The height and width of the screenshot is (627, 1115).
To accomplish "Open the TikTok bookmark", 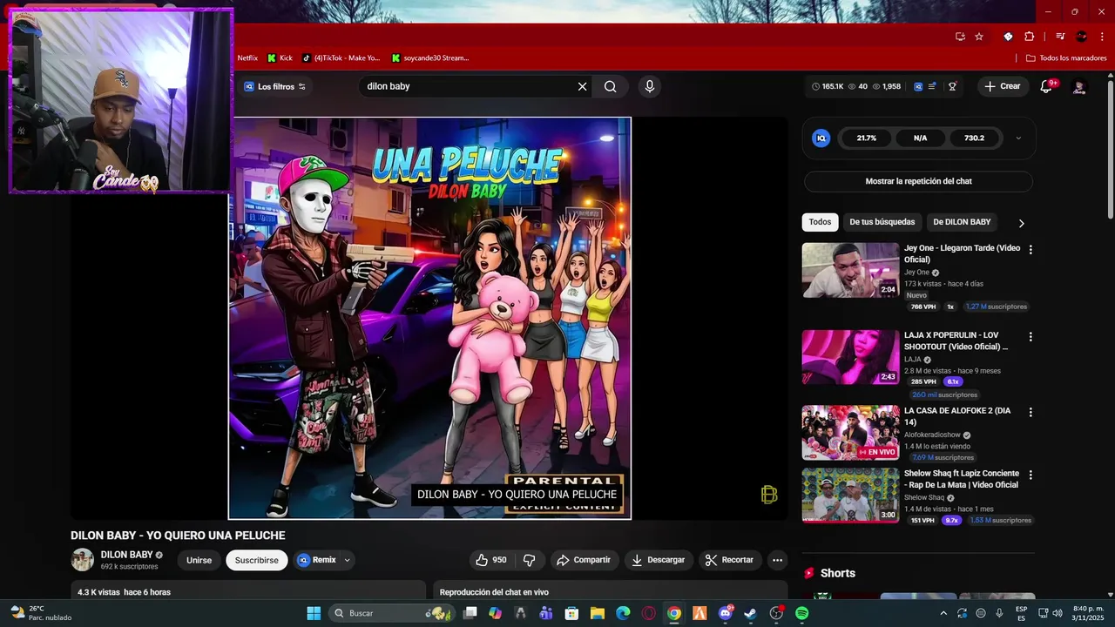I will 341,57.
